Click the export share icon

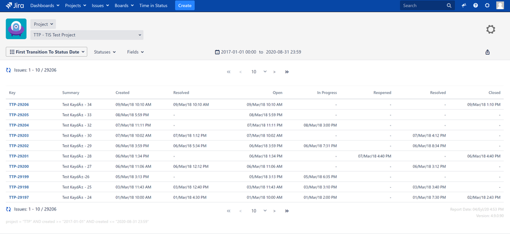[487, 52]
